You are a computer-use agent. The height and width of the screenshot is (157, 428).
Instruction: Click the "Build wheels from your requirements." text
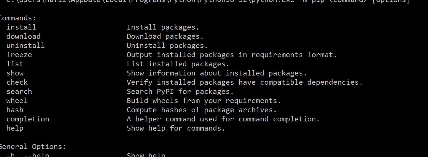click(204, 101)
